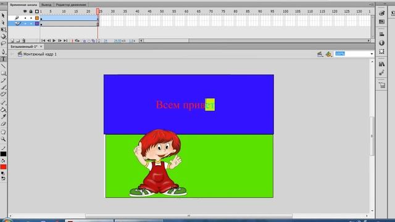This screenshot has height=222, width=395.
Task: Step forward one frame
Action: point(60,41)
